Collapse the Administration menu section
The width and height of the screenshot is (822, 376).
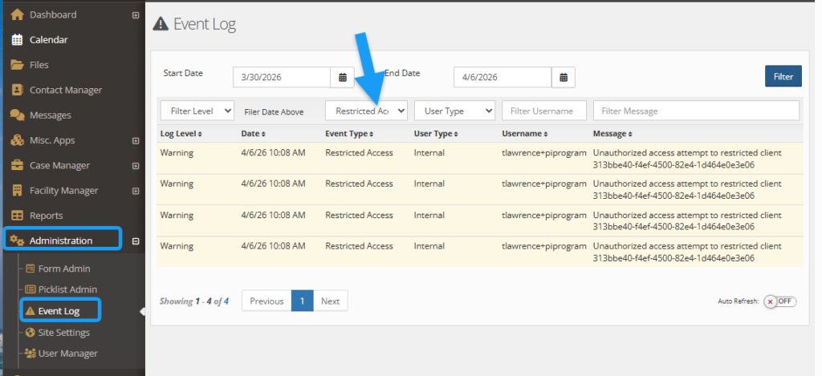[x=135, y=241]
